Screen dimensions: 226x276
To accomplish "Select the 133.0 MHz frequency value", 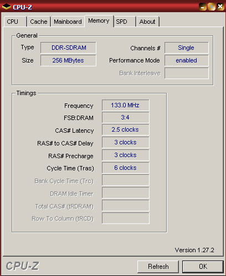I will coord(126,105).
